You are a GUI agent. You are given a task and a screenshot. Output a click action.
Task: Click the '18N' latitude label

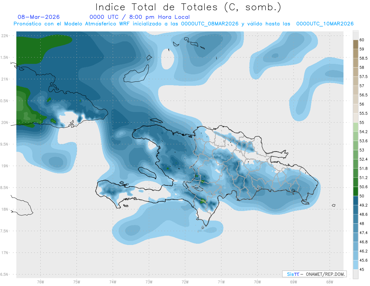[5, 209]
